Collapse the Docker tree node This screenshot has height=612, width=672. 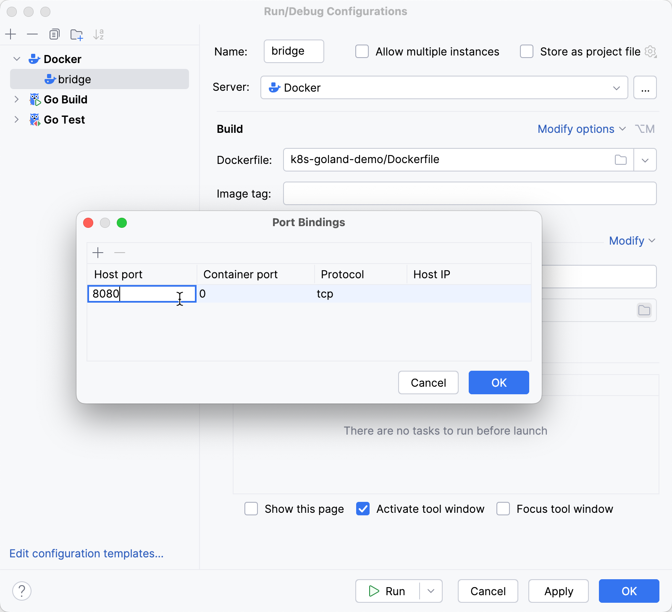tap(16, 59)
